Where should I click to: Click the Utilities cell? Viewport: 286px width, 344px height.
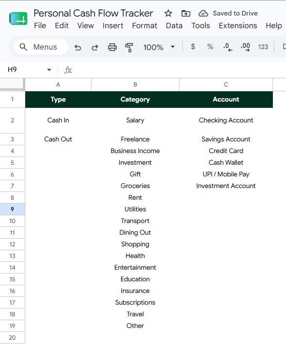point(135,209)
